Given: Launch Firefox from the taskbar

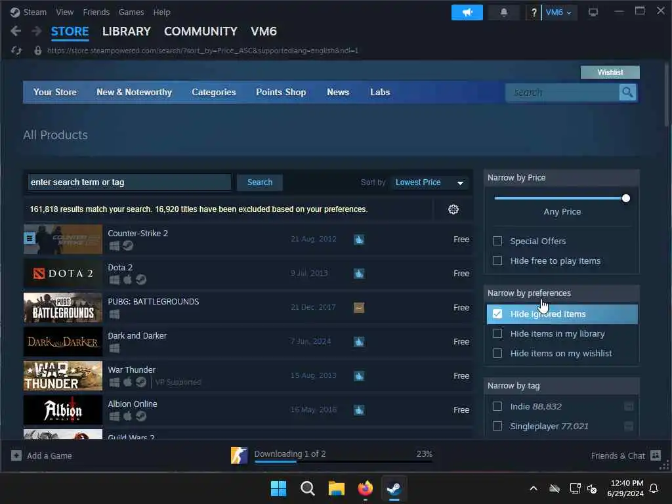Looking at the screenshot, I should click(365, 488).
